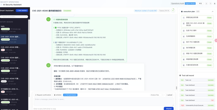Viewport: 217px width, 110px height.
Task: Click Finish tag of step 获取在线主机列表
Action: [209, 18]
